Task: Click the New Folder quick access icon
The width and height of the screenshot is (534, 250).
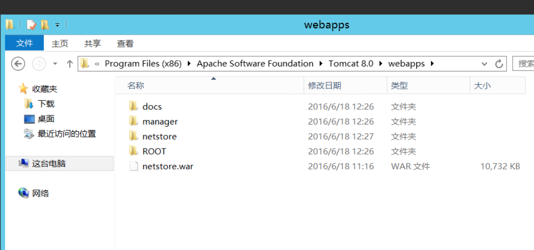Action: click(45, 24)
